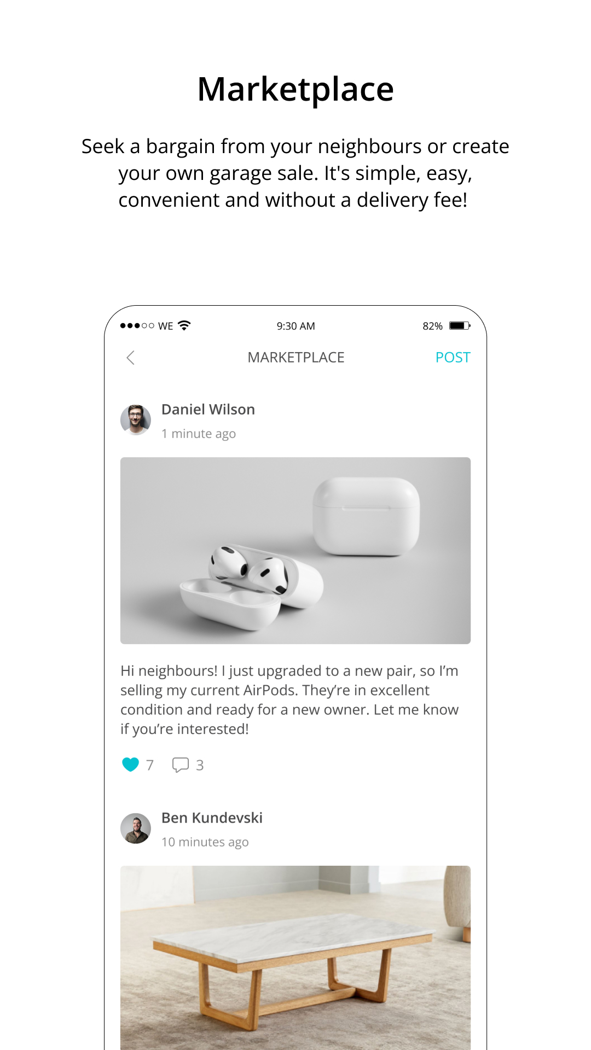Tap the comment count 3
The width and height of the screenshot is (591, 1050).
(x=200, y=765)
